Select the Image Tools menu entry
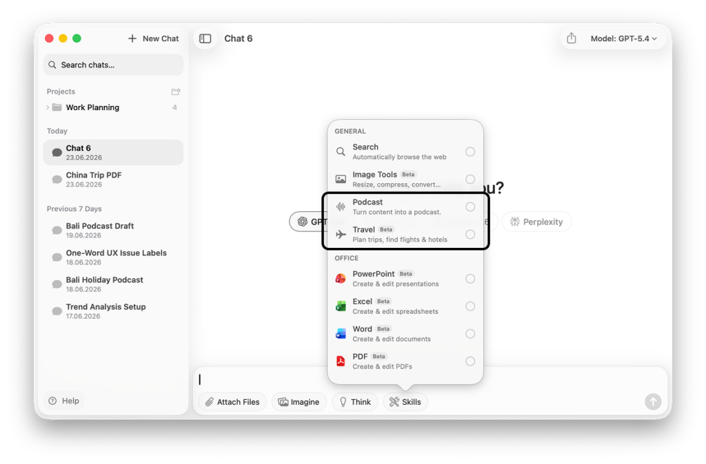706x464 pixels. click(x=405, y=180)
